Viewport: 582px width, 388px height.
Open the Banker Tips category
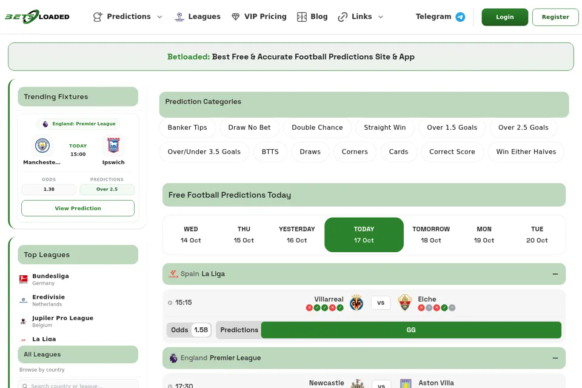click(x=187, y=127)
